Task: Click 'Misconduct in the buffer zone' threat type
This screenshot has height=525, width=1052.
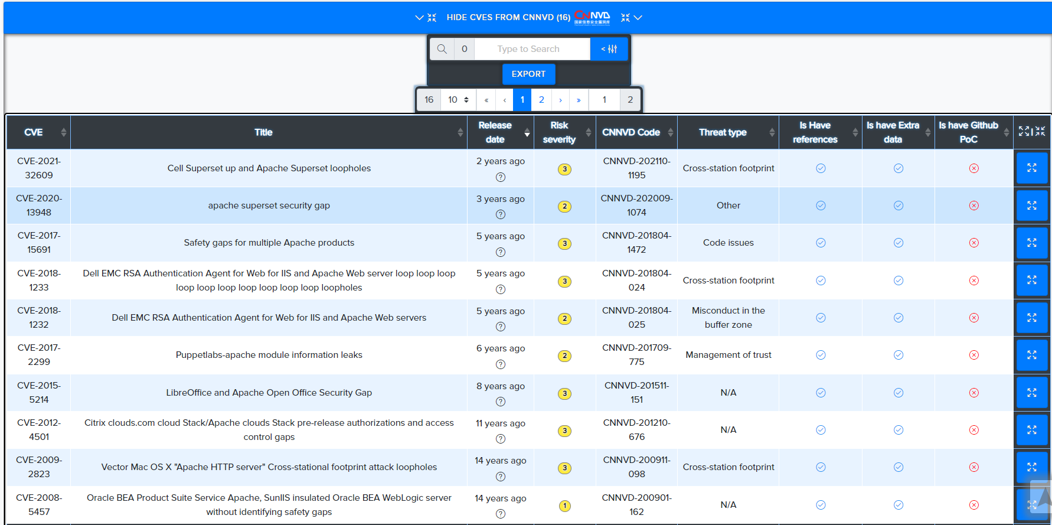Action: click(728, 318)
